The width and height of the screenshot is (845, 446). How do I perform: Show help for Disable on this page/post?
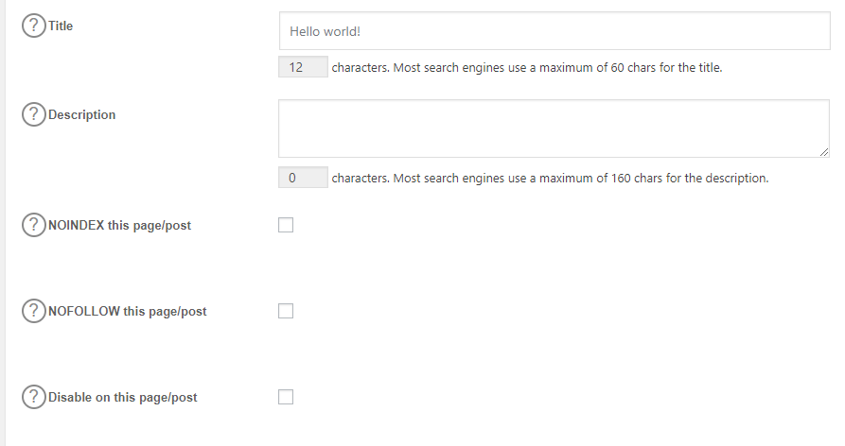pos(33,397)
